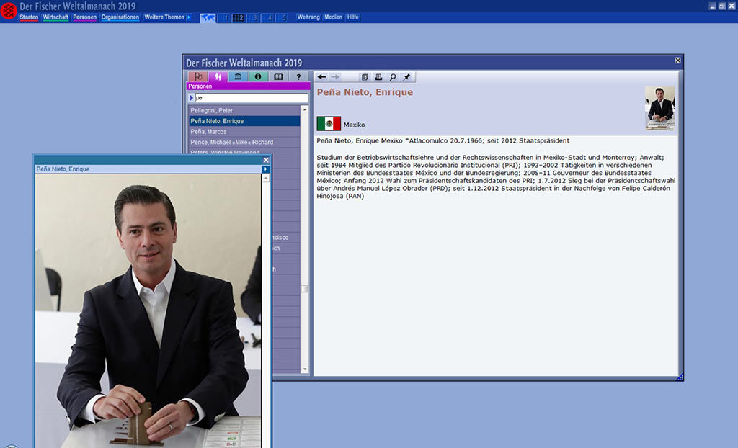Switch to window slot 1
738x448 pixels.
tap(225, 18)
